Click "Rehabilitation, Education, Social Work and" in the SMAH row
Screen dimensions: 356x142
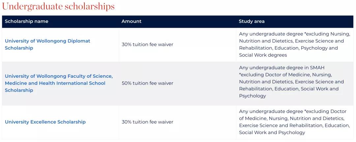tap(289, 89)
